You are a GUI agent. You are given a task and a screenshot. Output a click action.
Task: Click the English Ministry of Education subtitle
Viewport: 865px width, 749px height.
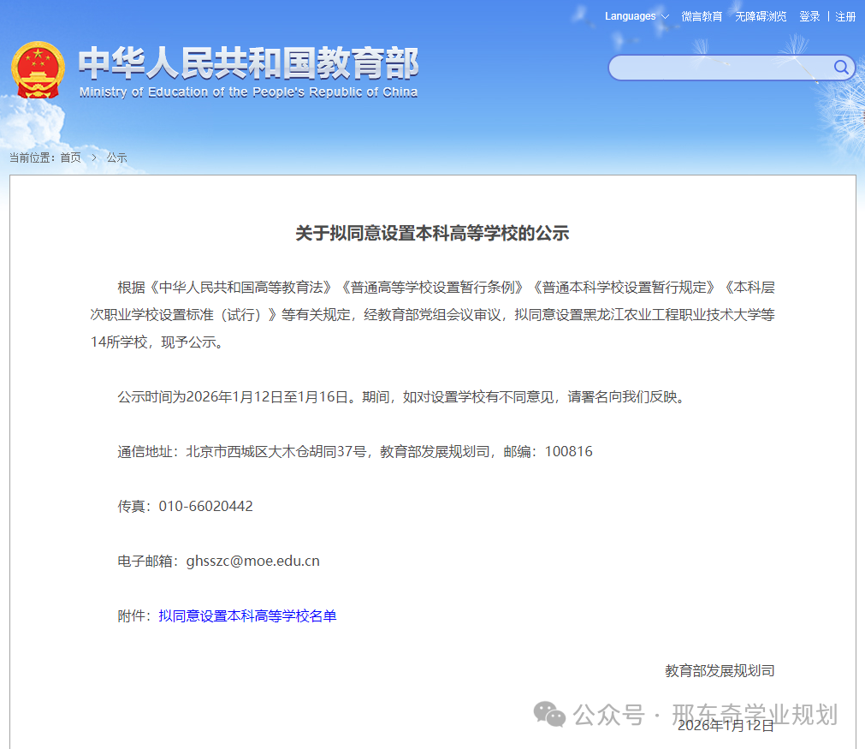[x=248, y=92]
